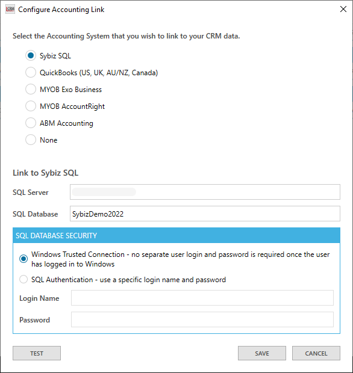Click the Login Name input field
353x373 pixels.
click(202, 298)
